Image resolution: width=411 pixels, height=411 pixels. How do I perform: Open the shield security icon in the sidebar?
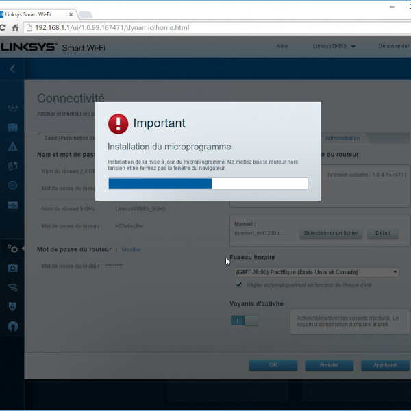point(12,307)
